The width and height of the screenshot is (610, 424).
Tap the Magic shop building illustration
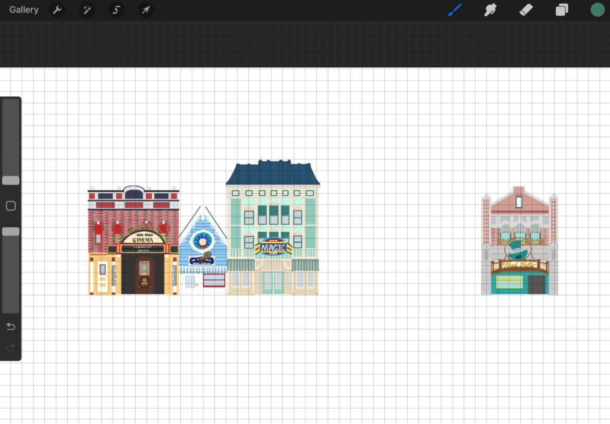point(273,227)
